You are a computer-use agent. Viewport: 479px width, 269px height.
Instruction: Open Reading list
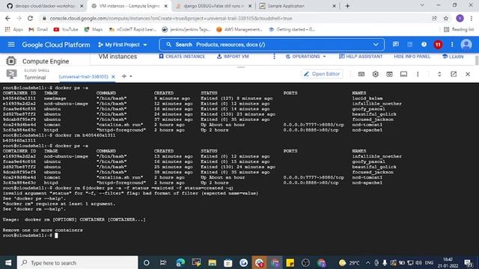459,30
